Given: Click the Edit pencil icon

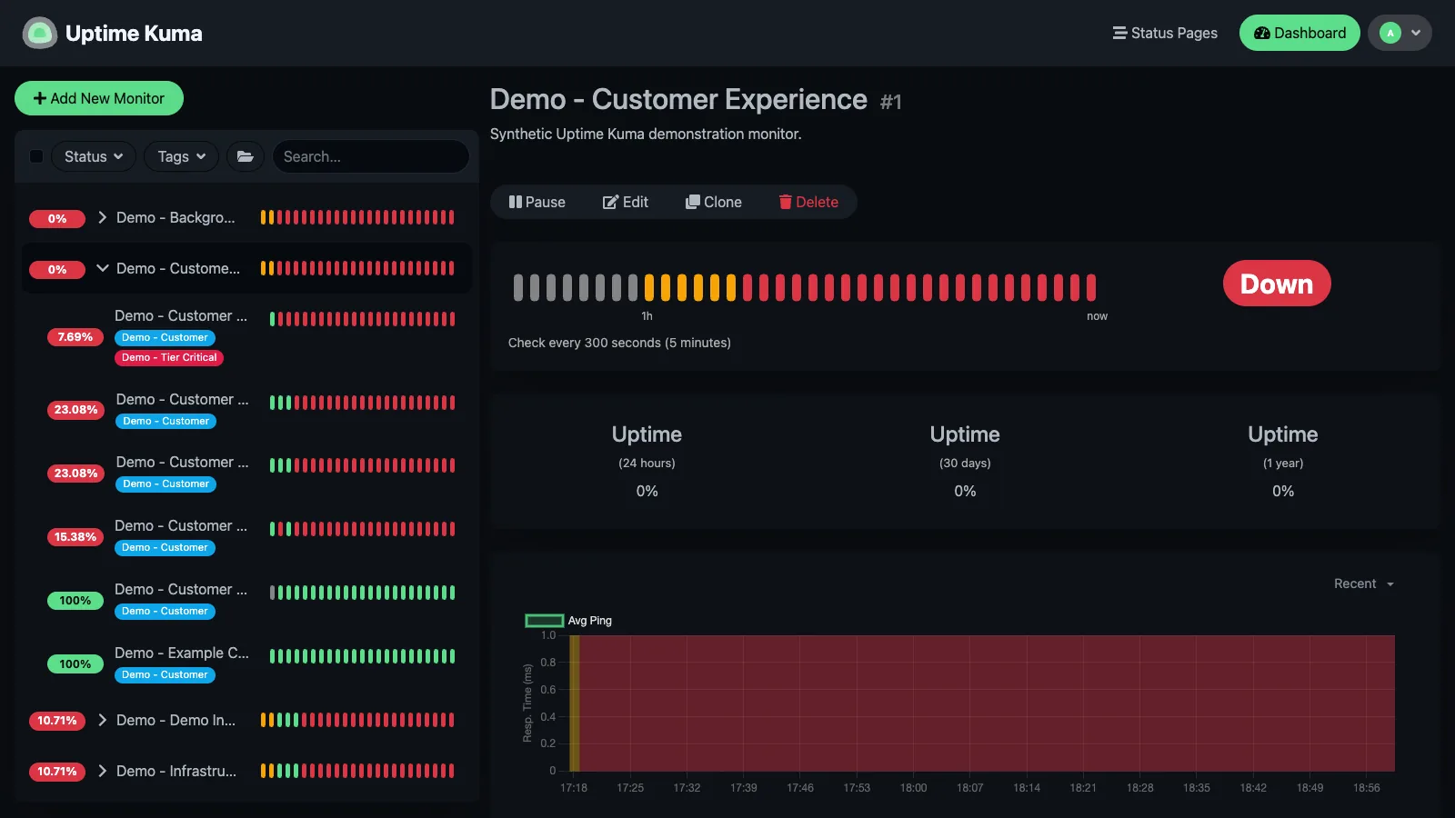Looking at the screenshot, I should (610, 202).
